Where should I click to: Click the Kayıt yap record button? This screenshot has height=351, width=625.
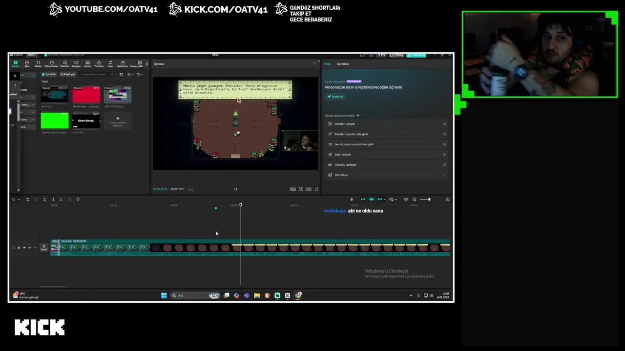tap(68, 75)
